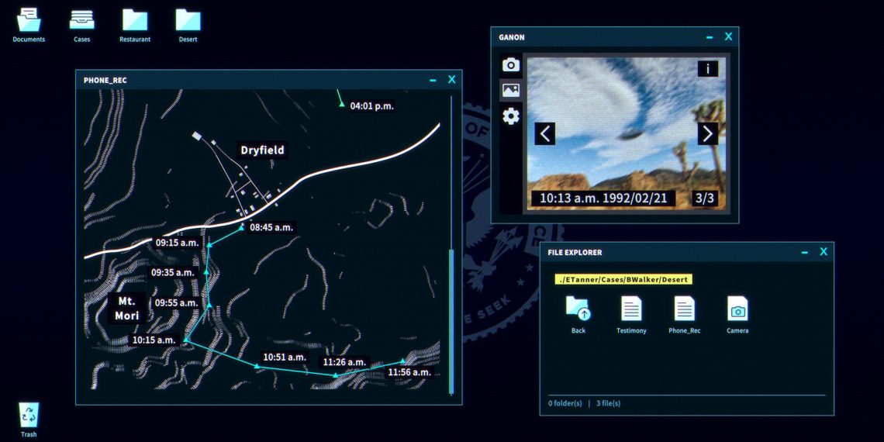
Task: Open the Desert folder on desktop
Action: pos(188,21)
